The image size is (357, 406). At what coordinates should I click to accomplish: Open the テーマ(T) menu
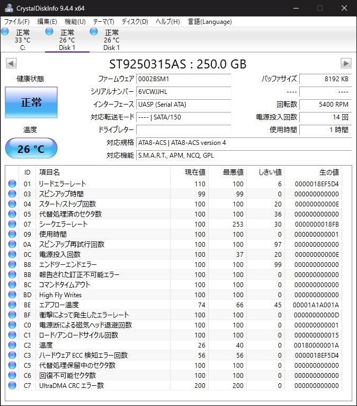[x=103, y=21]
